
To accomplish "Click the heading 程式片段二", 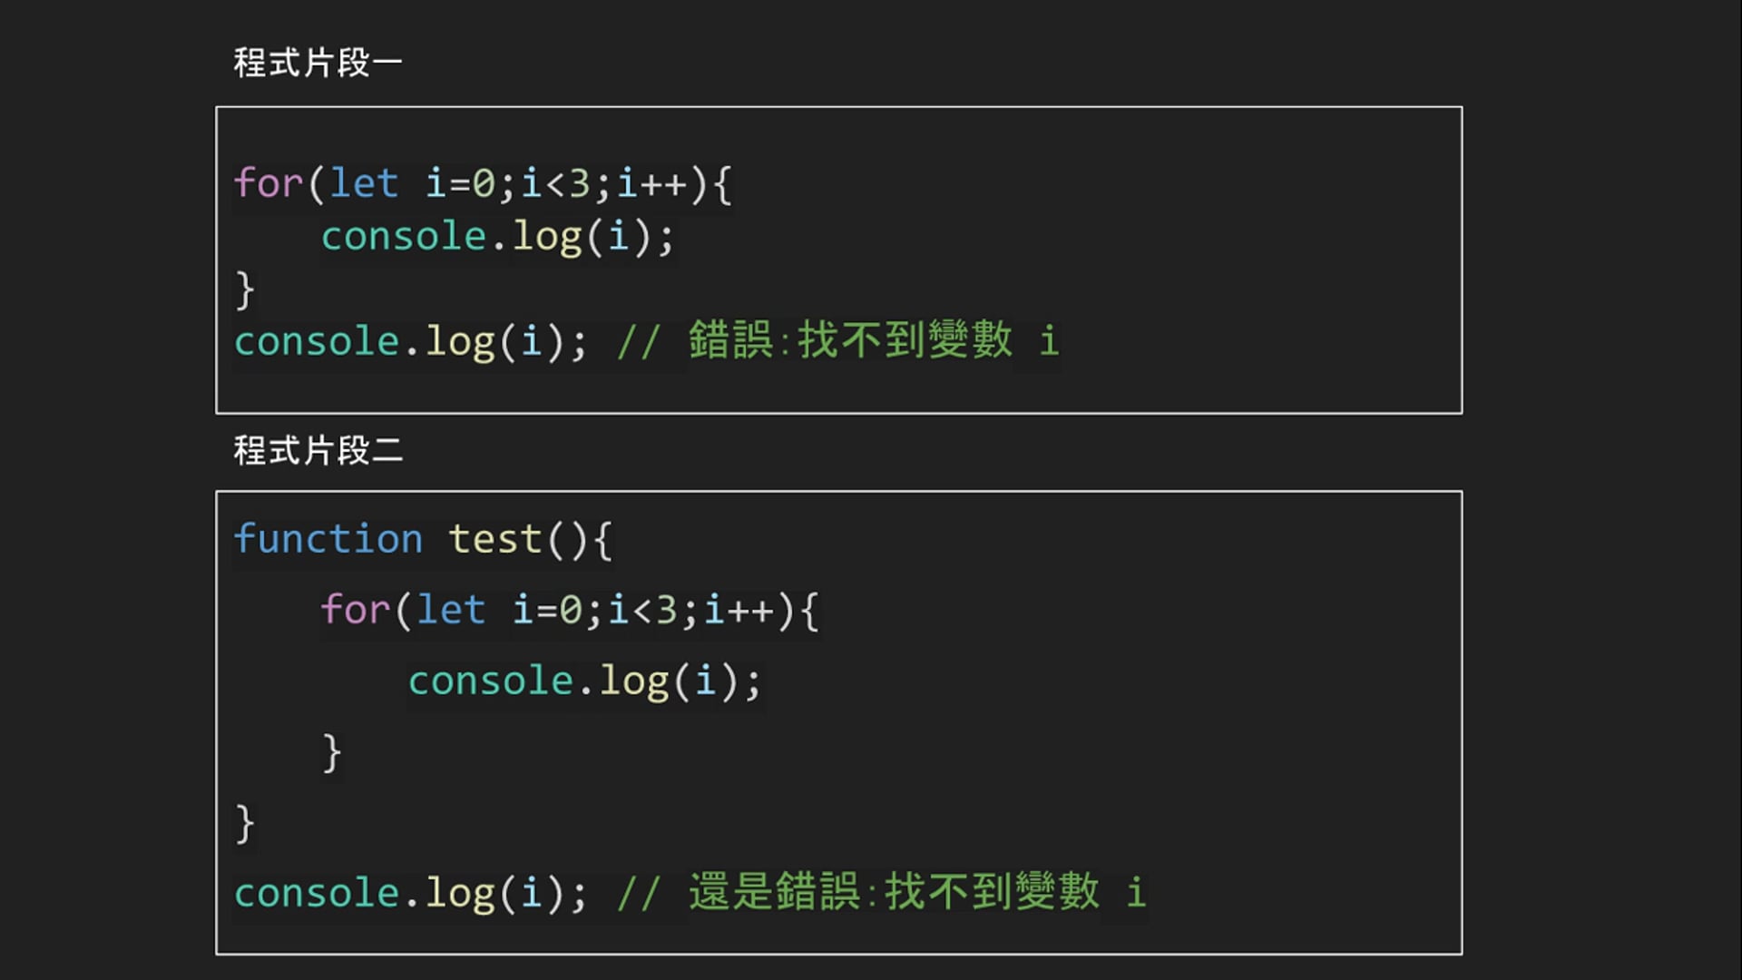I will pos(318,451).
